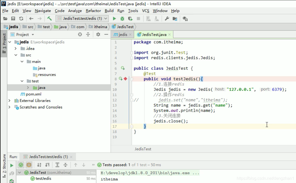Screen dimensions: 296x183
Task: Collapse all test results
Action: click(65, 165)
